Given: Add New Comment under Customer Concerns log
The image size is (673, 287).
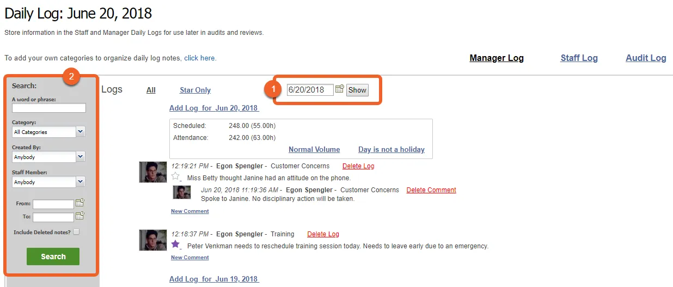Looking at the screenshot, I should click(x=189, y=211).
